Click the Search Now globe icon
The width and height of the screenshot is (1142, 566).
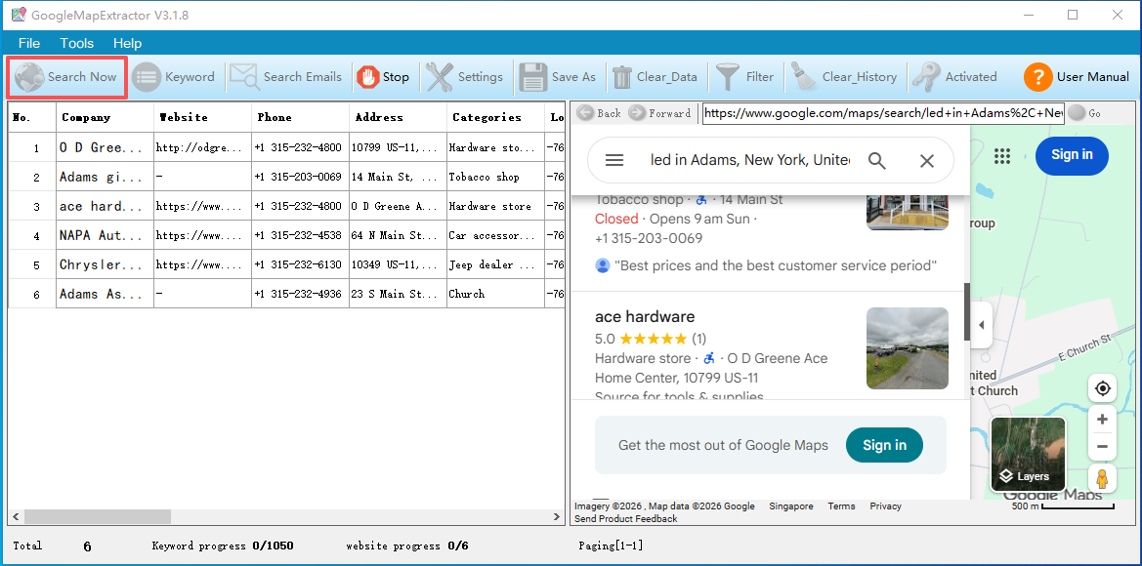tap(29, 77)
